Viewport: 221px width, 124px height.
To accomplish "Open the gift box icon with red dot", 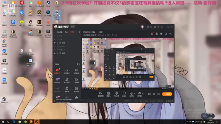I will [x=152, y=34].
